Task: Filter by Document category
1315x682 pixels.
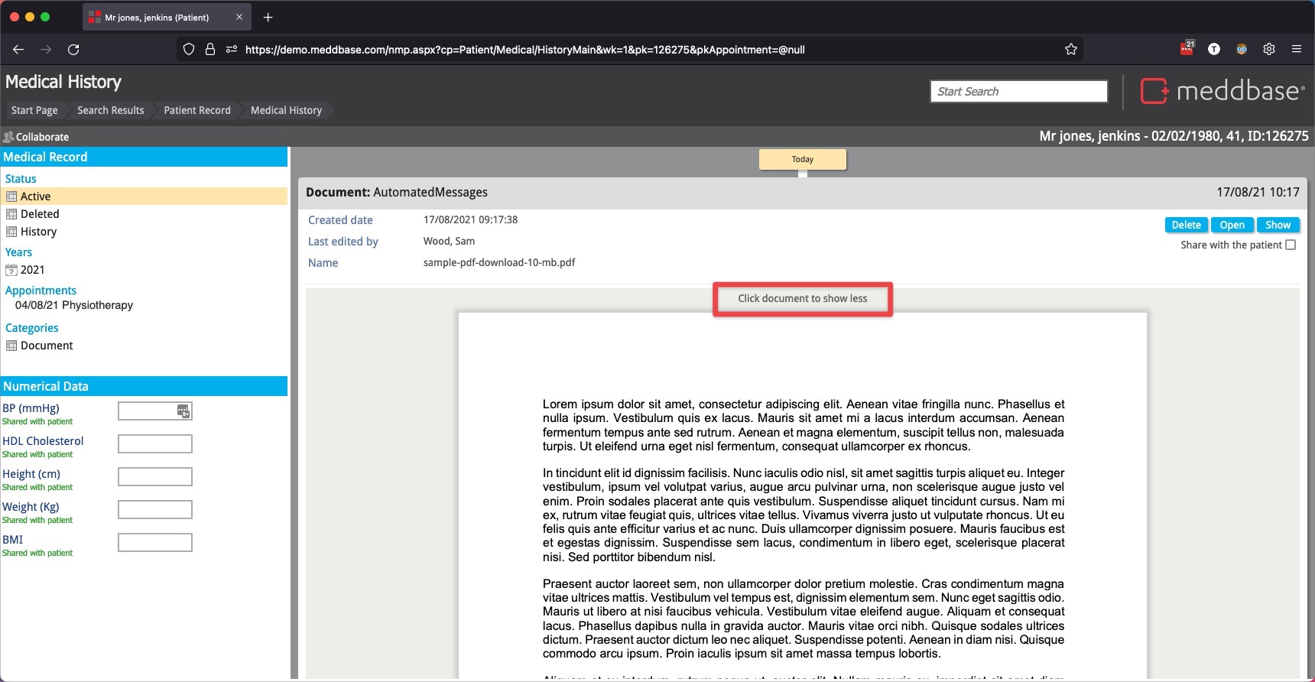Action: click(47, 346)
